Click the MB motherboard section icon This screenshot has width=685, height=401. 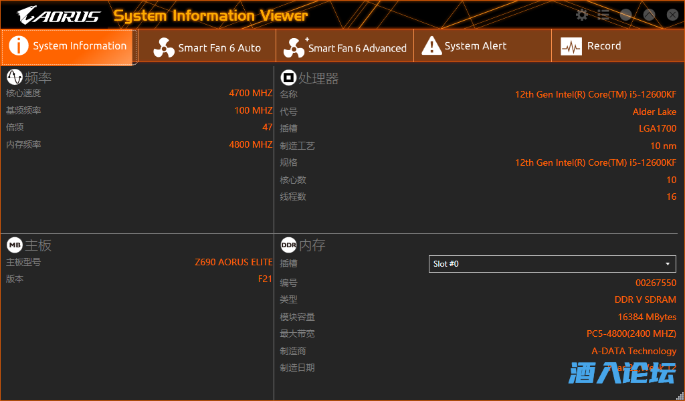(x=15, y=245)
